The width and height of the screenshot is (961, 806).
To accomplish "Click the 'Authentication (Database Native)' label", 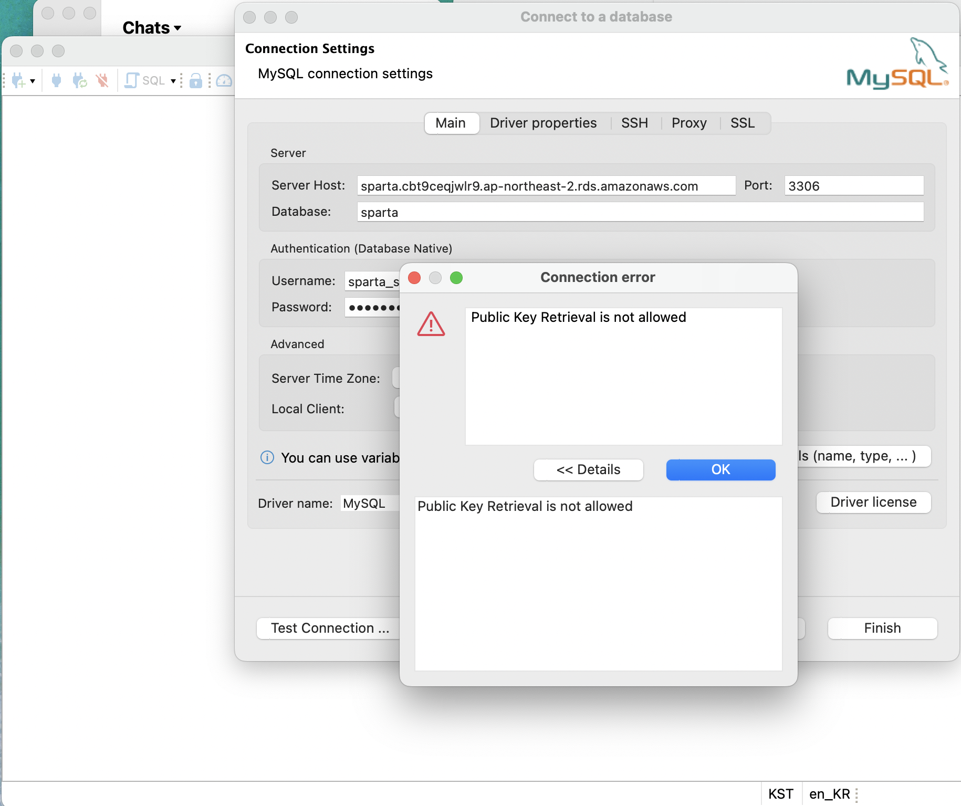I will click(x=361, y=248).
